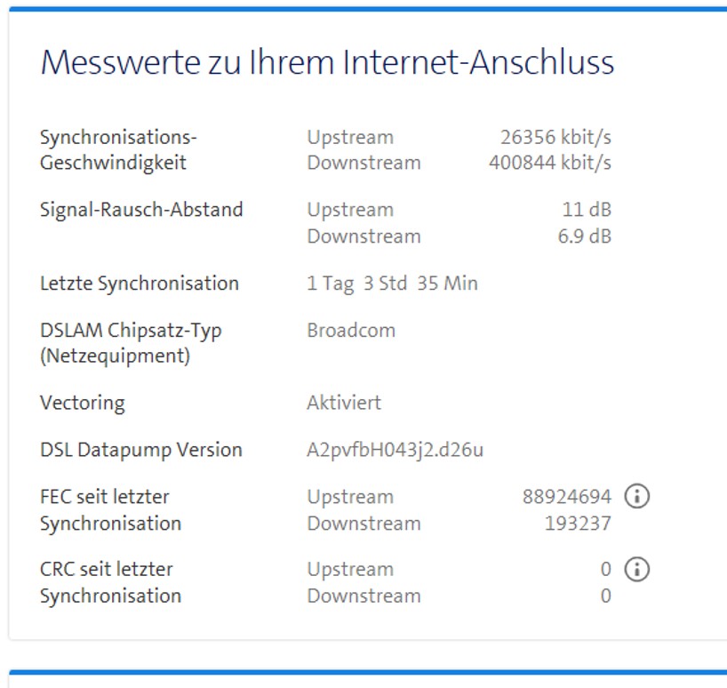
Task: Click the Signal-Rausch-Abstand label
Action: 141,211
